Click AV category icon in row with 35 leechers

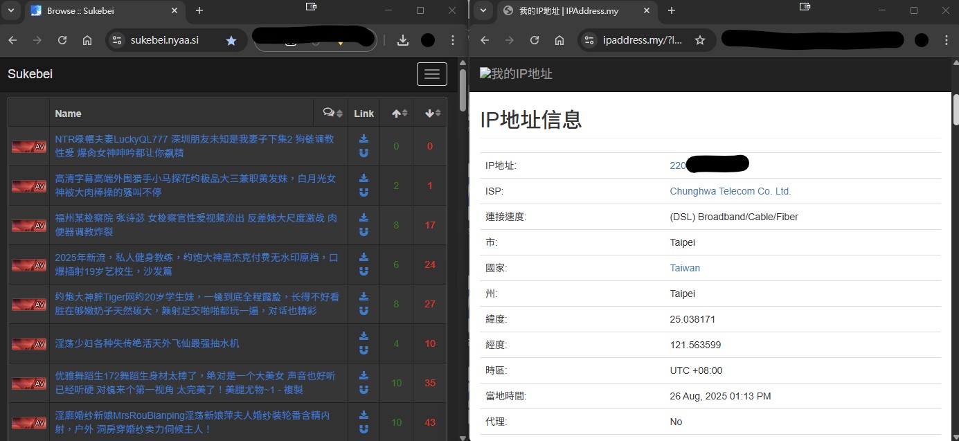pos(28,383)
